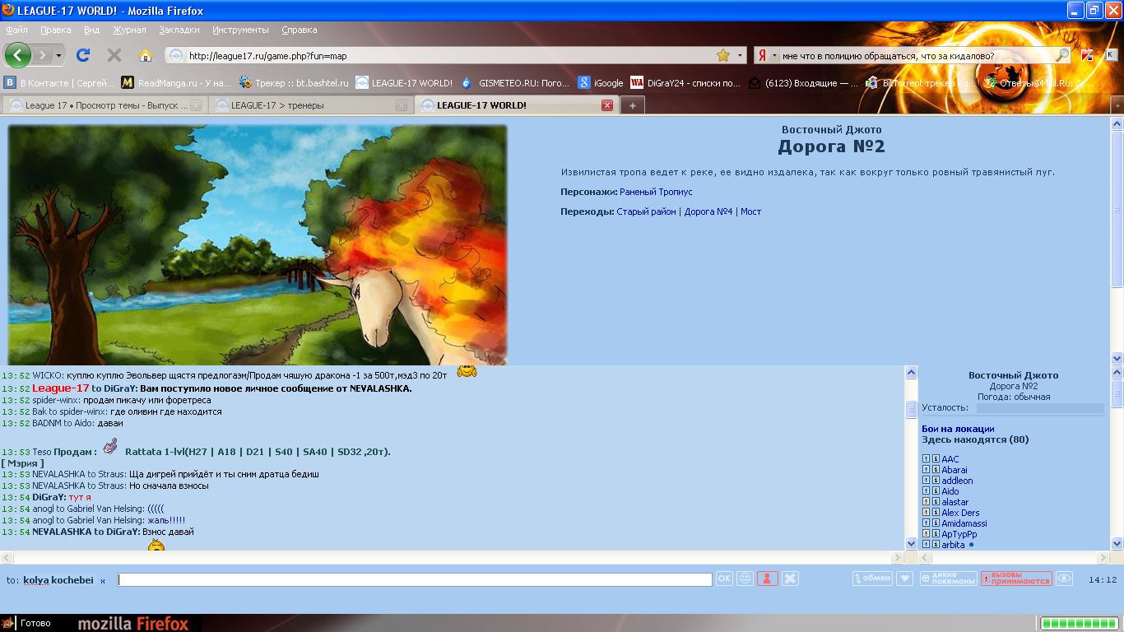Go to Старый район location
Image resolution: width=1124 pixels, height=632 pixels.
647,211
